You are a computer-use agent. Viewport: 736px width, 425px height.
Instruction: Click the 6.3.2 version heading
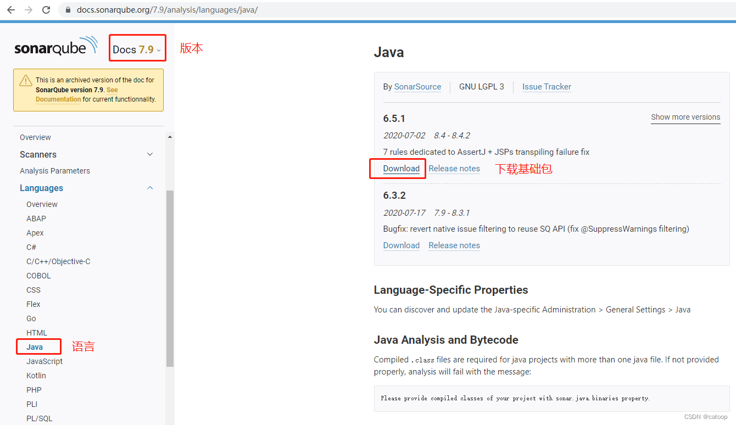coord(394,195)
